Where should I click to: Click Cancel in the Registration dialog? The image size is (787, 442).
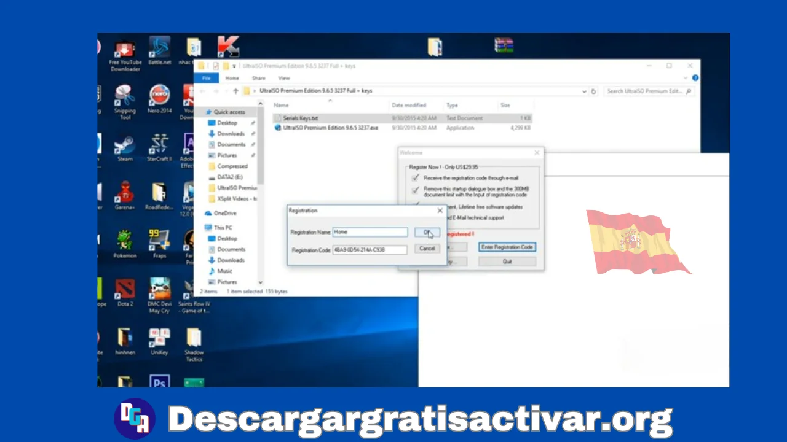tap(427, 249)
